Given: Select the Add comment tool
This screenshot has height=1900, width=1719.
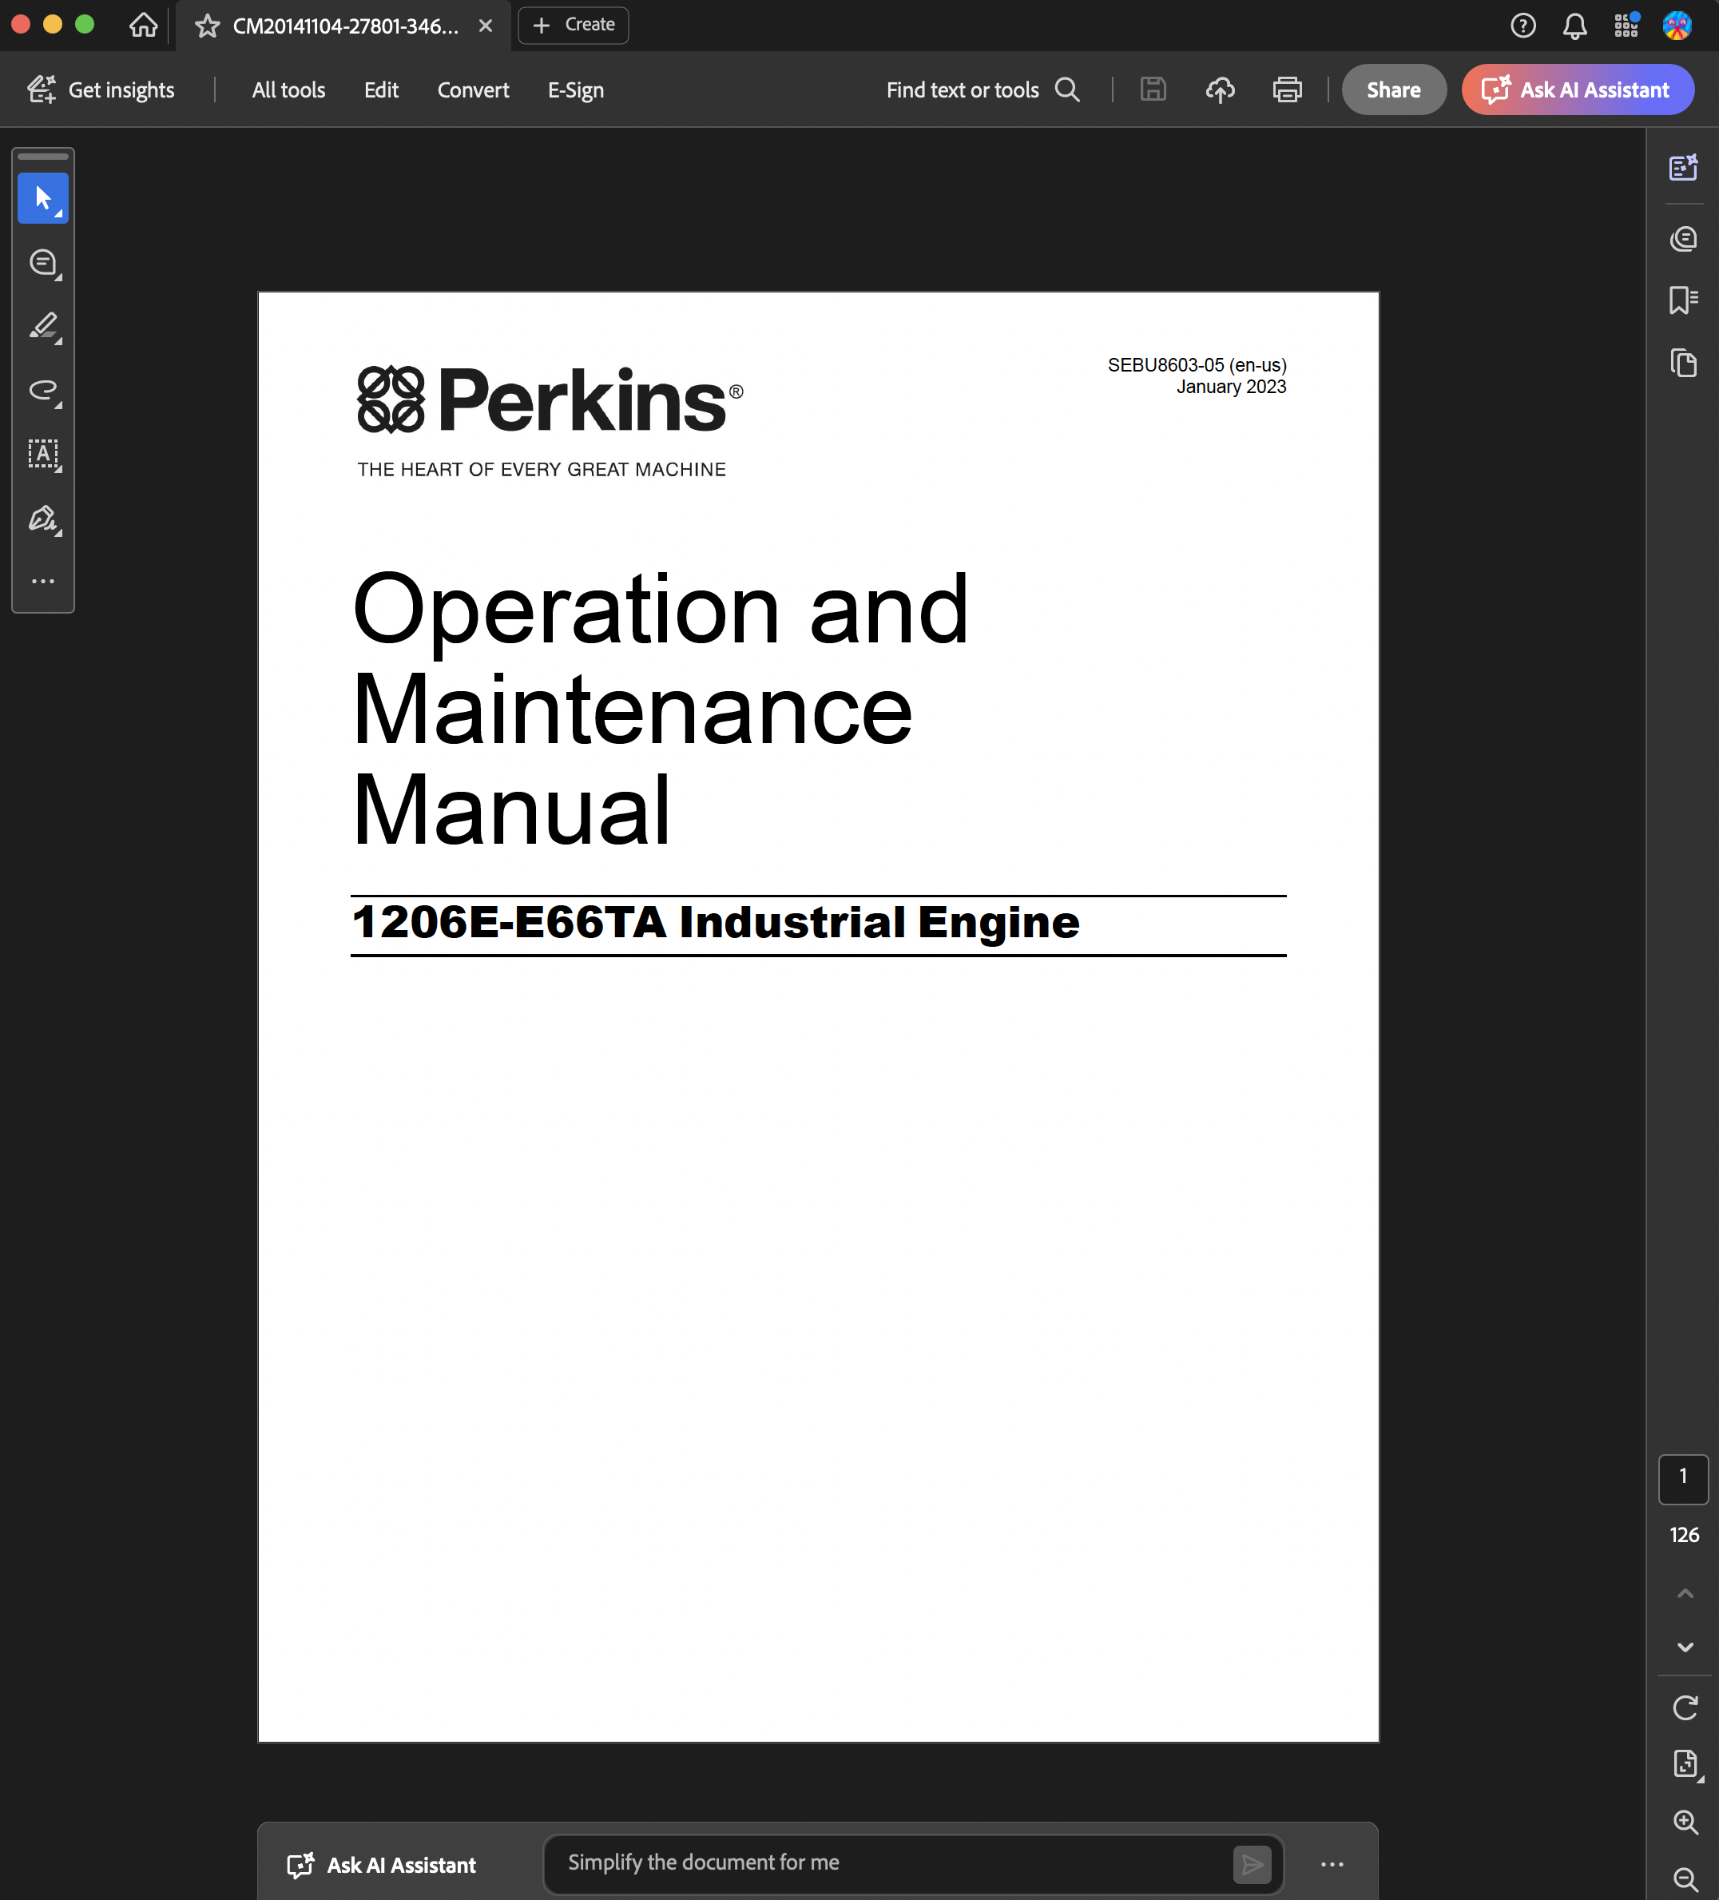Looking at the screenshot, I should pyautogui.click(x=42, y=262).
